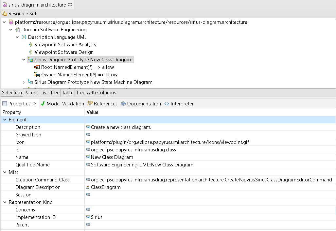Click the Value column header
336x231 pixels.
click(x=210, y=112)
